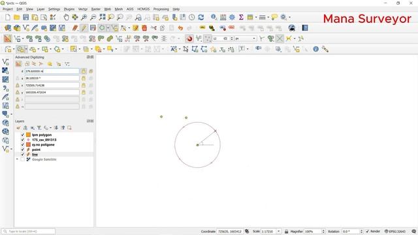Lock the distance value in Advanced Digitizing
This screenshot has width=418, height=235.
tap(84, 71)
